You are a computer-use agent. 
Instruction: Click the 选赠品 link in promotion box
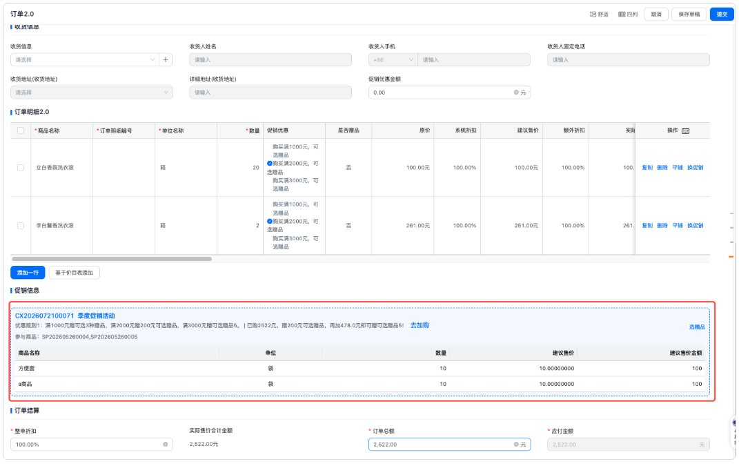coord(697,327)
